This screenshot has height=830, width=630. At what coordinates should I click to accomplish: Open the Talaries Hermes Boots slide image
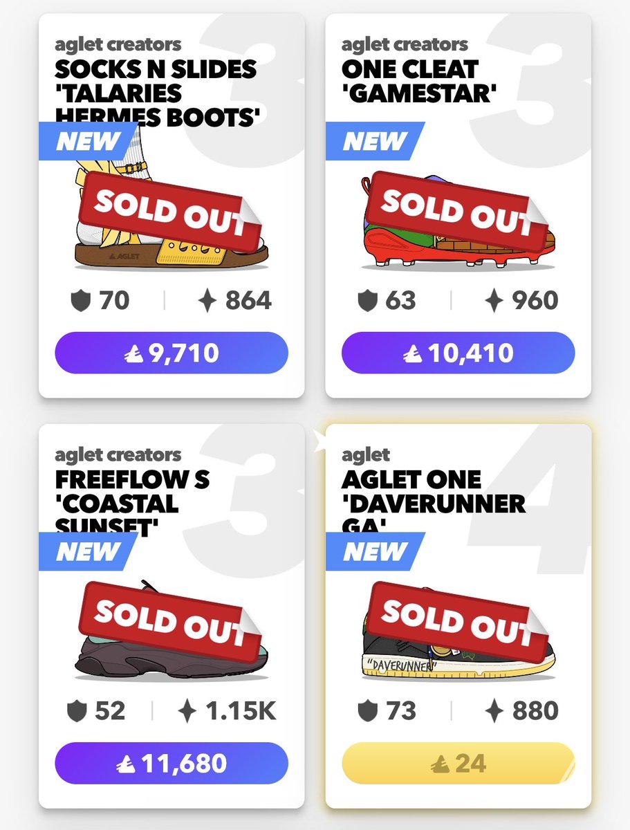[x=169, y=207]
